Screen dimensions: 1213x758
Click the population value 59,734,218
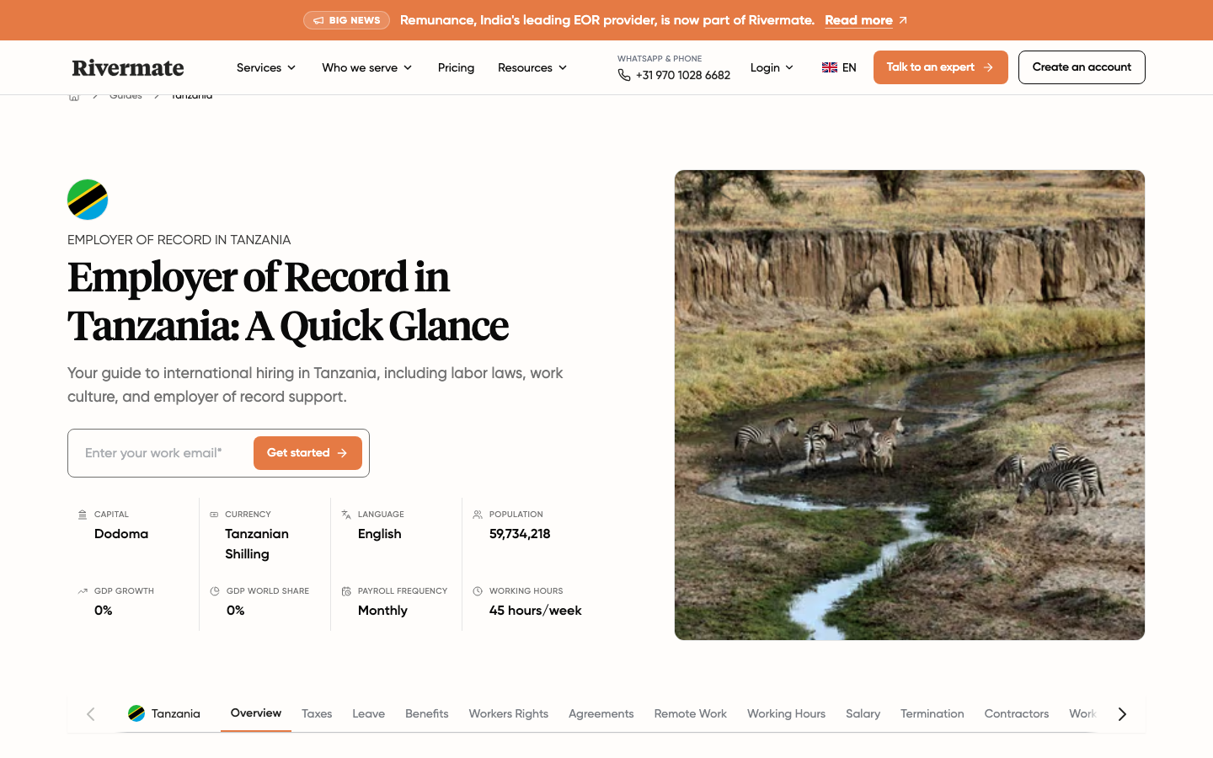[520, 534]
